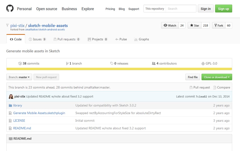Open the 'Initial commit' message

pos(85,121)
